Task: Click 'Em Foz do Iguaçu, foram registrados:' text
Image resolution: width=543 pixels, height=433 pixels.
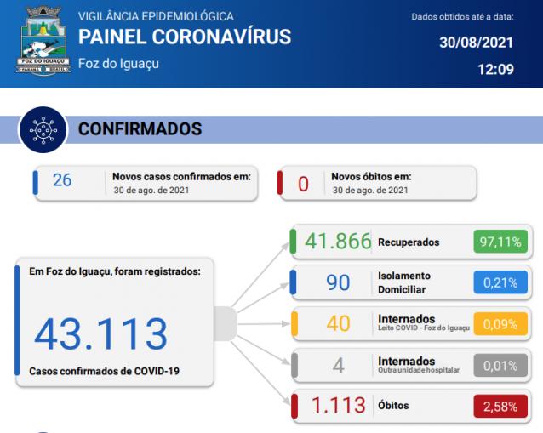Action: click(x=115, y=271)
